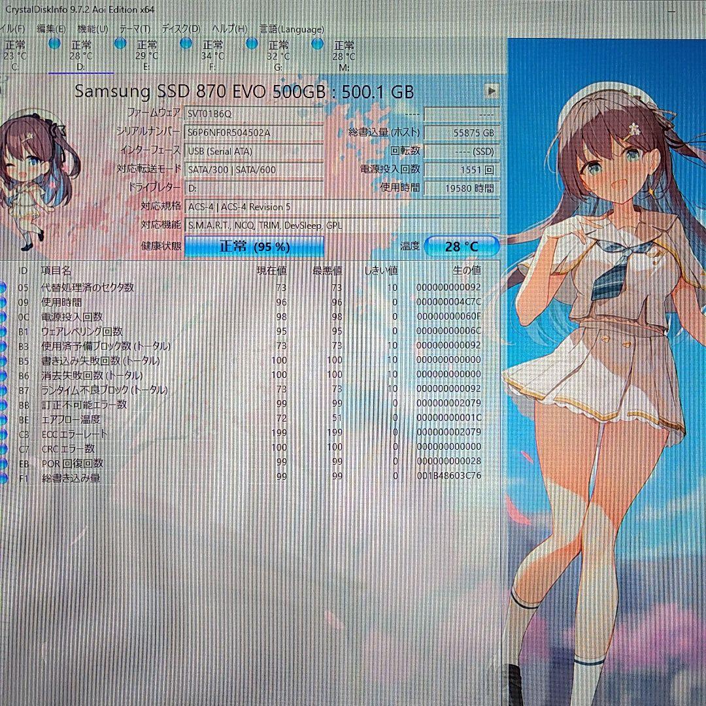Select the F: drive tab at 34 °C

pyautogui.click(x=212, y=56)
